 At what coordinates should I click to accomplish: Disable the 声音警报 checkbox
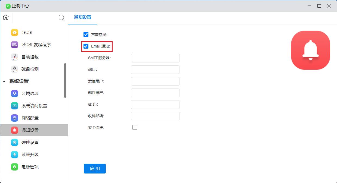pyautogui.click(x=86, y=34)
